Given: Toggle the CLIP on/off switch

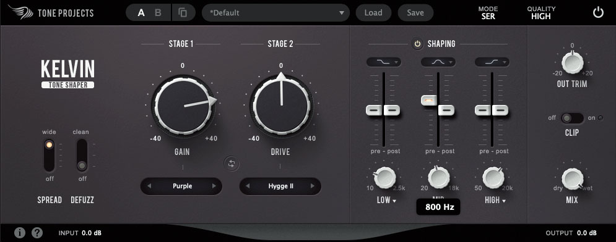Looking at the screenshot, I should point(572,118).
